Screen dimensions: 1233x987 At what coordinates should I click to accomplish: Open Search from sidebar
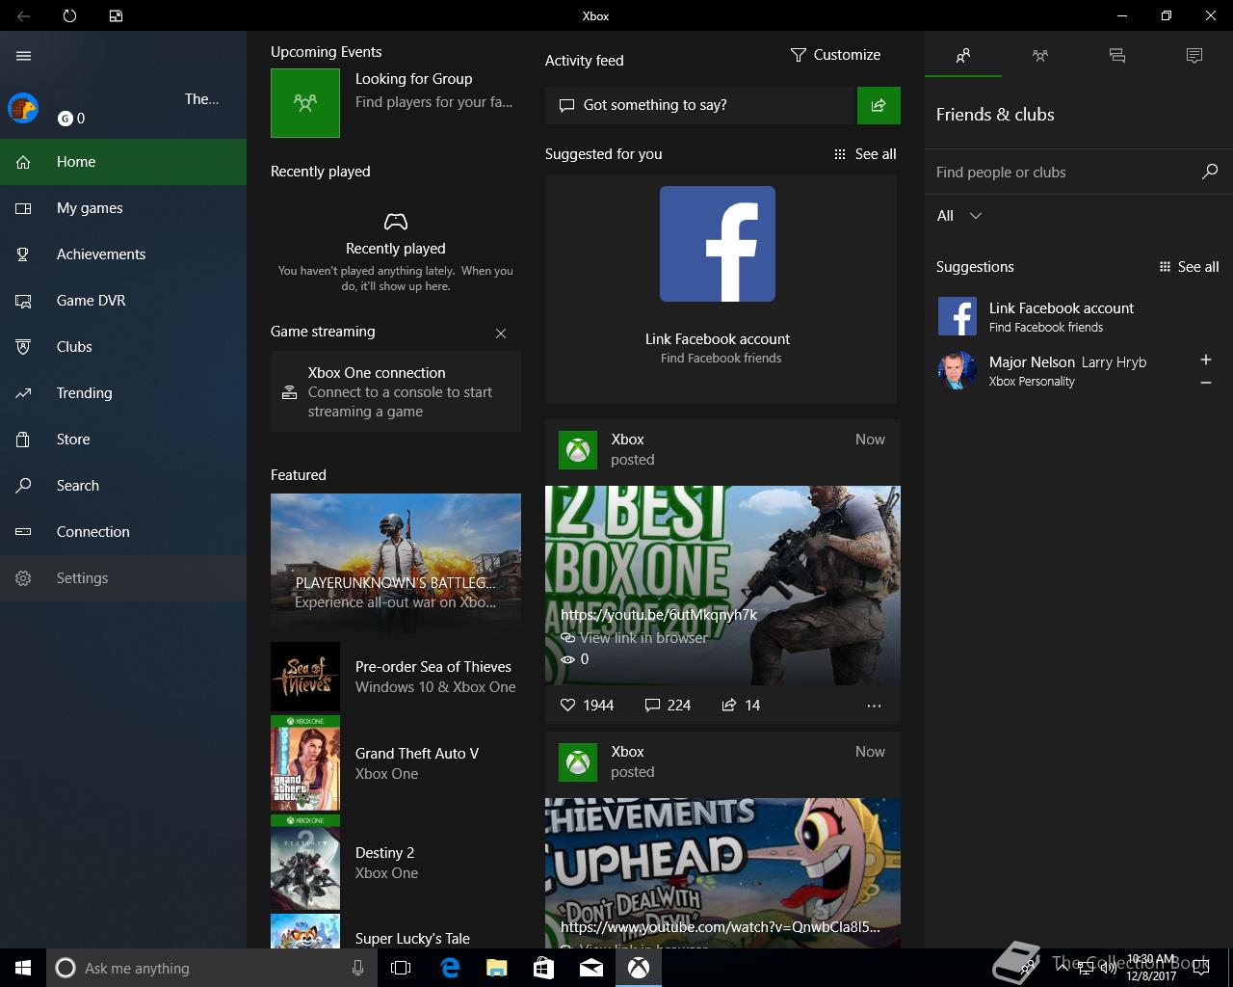coord(123,486)
